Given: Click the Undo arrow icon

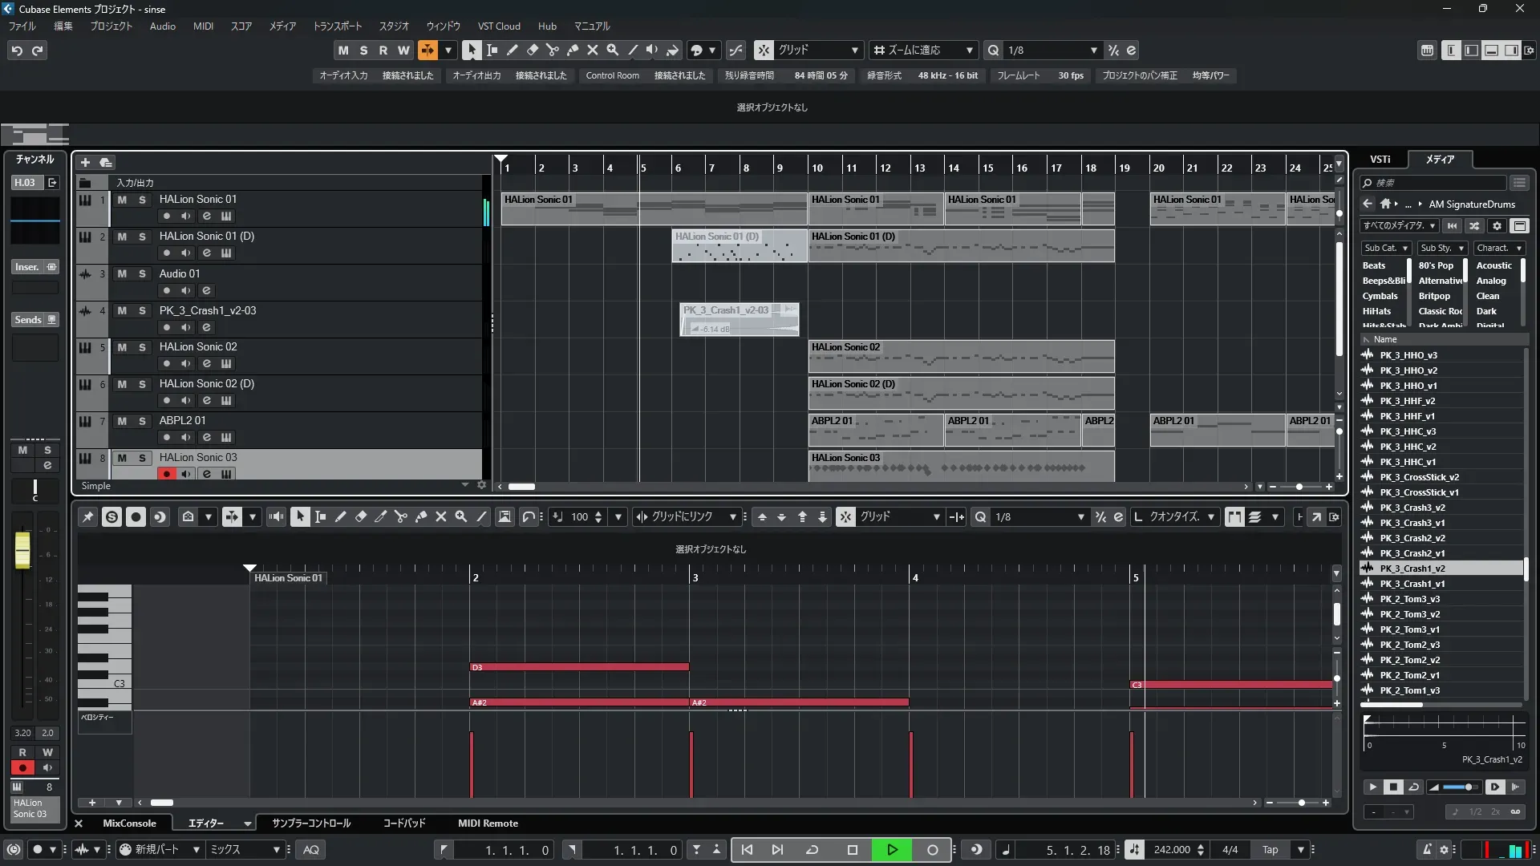Looking at the screenshot, I should 16,50.
